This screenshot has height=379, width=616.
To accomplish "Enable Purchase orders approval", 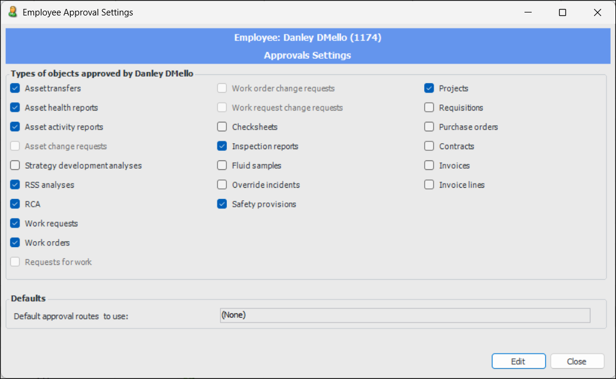I will [x=429, y=127].
